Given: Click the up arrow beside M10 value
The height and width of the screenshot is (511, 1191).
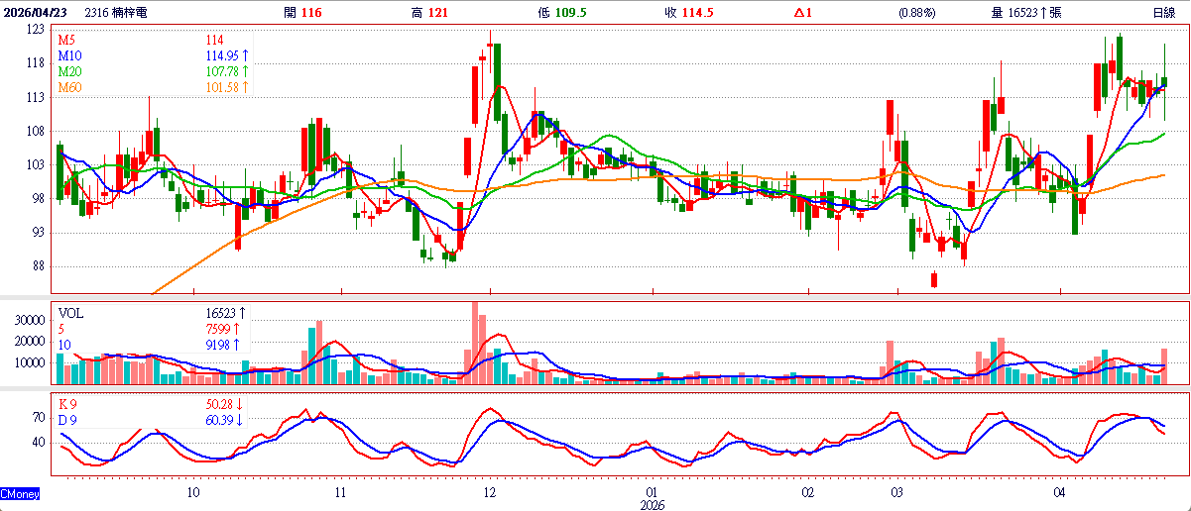Looking at the screenshot, I should pyautogui.click(x=243, y=56).
